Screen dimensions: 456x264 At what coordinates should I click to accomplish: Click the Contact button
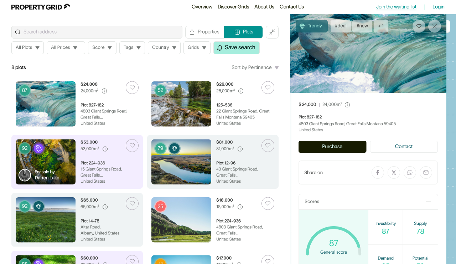(404, 147)
